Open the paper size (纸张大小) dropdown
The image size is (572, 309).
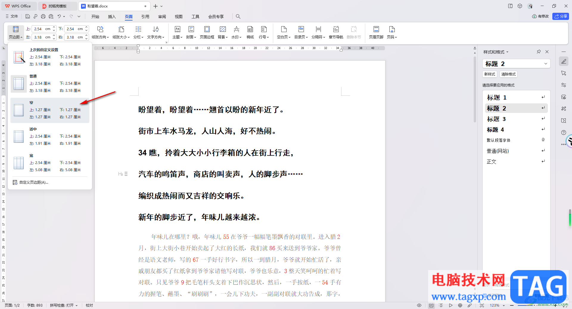click(x=121, y=32)
